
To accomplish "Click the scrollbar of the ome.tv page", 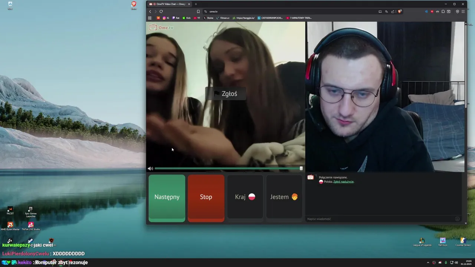I will click(466, 67).
